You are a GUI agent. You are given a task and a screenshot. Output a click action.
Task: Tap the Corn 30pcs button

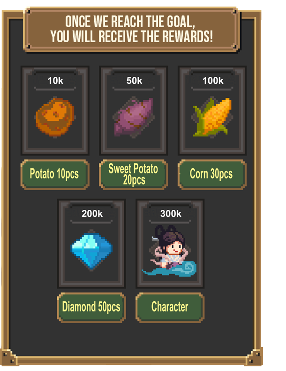(212, 175)
